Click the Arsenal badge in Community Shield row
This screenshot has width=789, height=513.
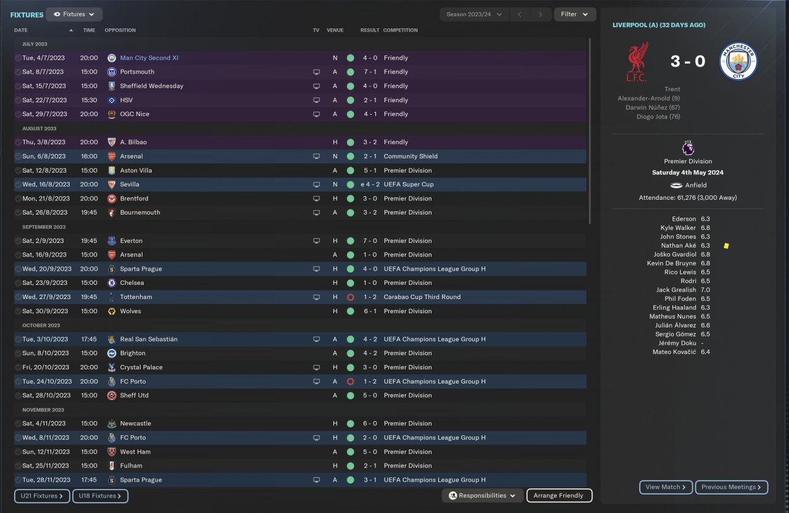112,157
